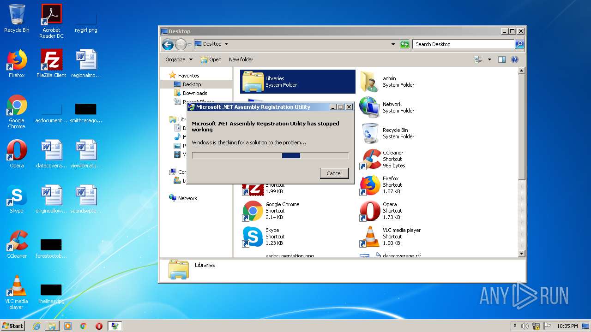The image size is (591, 332).
Task: Refresh the Explorer address bar
Action: point(404,44)
